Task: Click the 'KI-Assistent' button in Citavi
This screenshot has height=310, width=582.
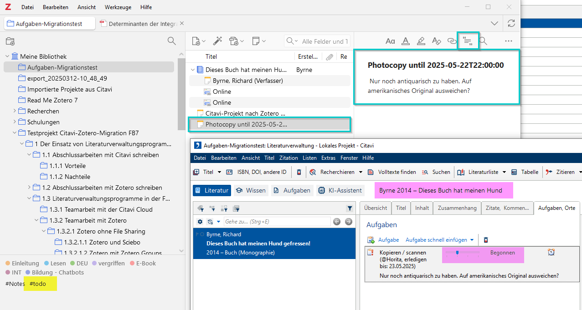Action: click(x=340, y=190)
